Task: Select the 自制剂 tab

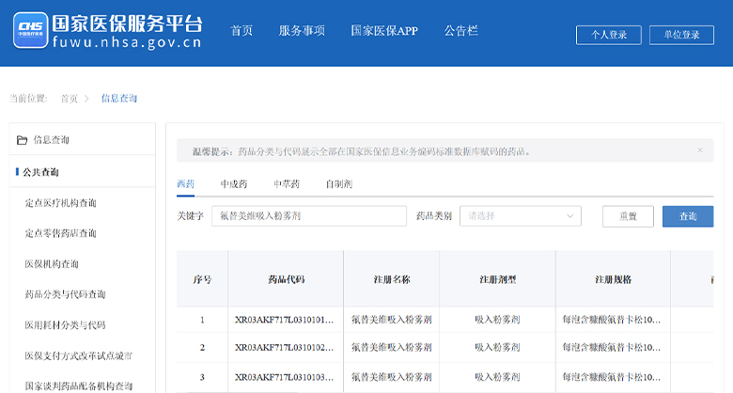Action: tap(338, 184)
